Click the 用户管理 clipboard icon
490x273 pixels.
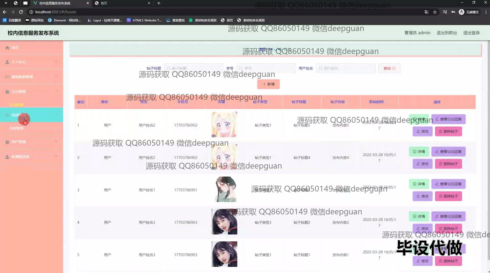[7, 142]
